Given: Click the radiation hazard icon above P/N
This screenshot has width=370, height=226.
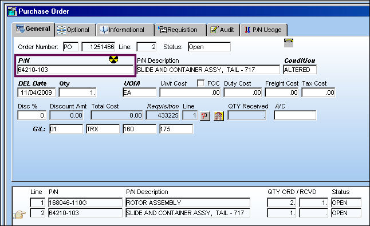Looking at the screenshot, I should 113,59.
